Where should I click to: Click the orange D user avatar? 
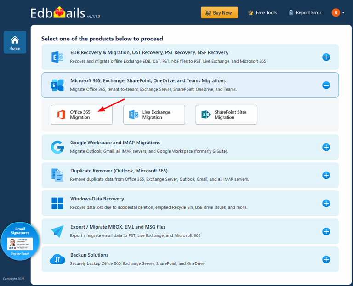(x=336, y=12)
